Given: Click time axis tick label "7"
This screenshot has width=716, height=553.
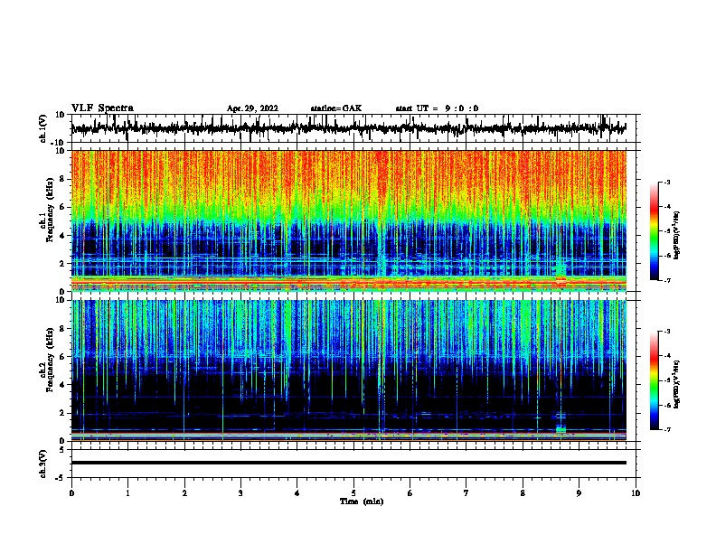Looking at the screenshot, I should point(466,493).
